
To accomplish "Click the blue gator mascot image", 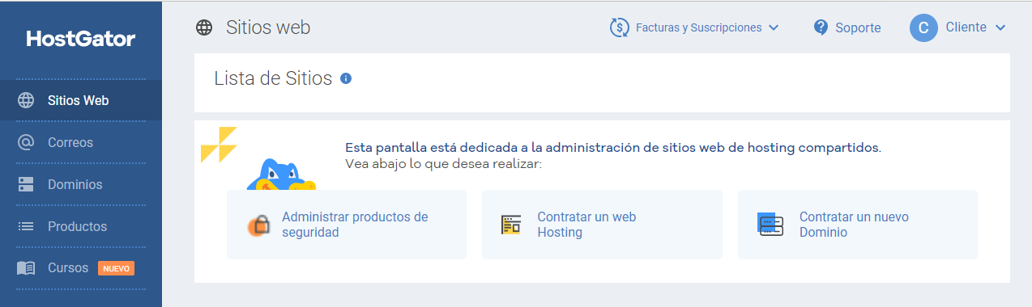I will [280, 175].
